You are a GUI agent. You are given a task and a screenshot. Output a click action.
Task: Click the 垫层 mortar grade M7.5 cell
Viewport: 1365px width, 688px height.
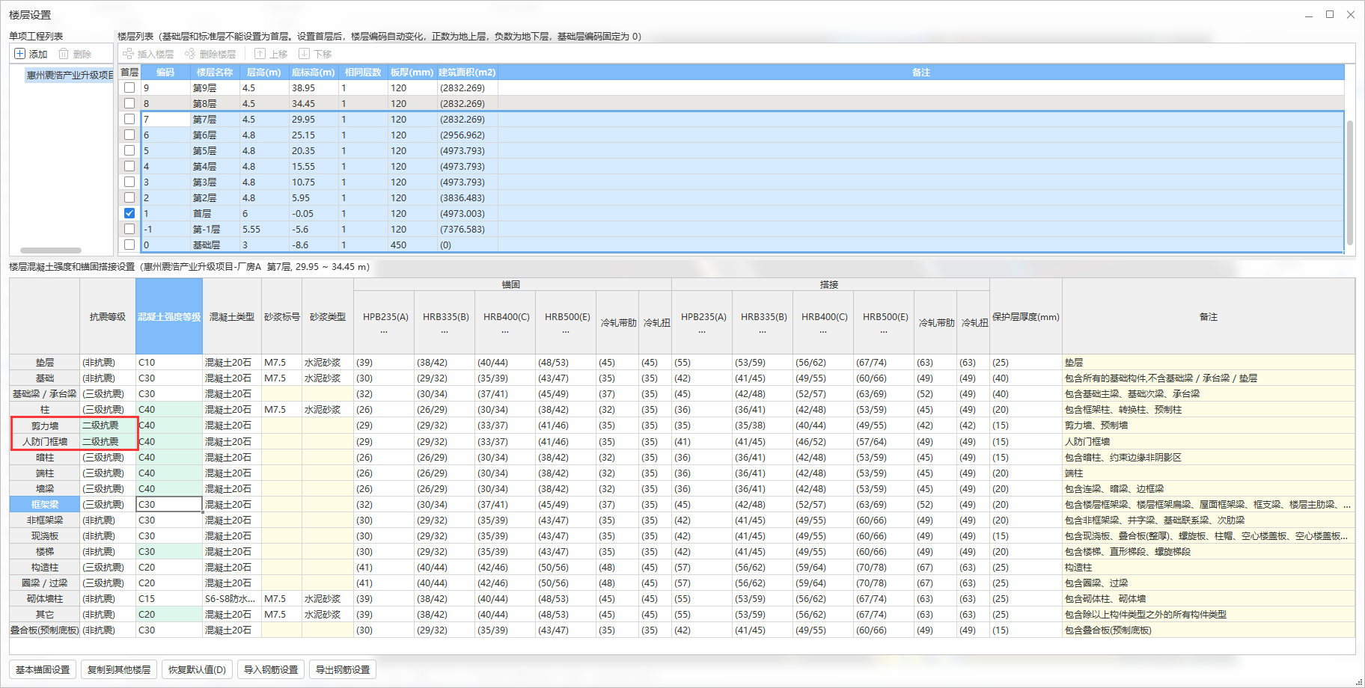click(281, 362)
